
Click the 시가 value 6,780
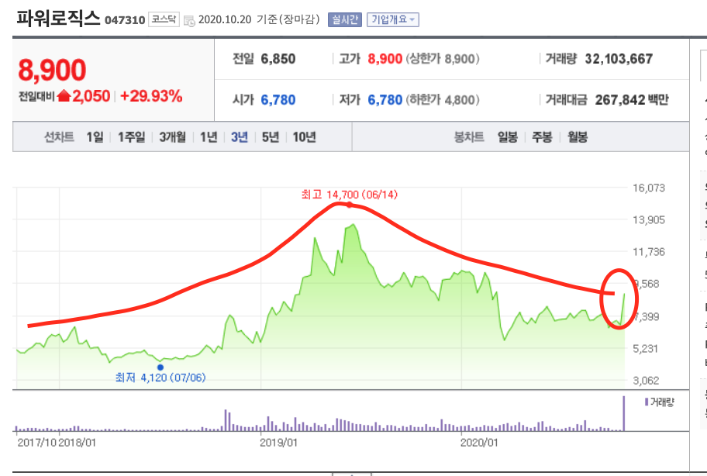coord(278,99)
